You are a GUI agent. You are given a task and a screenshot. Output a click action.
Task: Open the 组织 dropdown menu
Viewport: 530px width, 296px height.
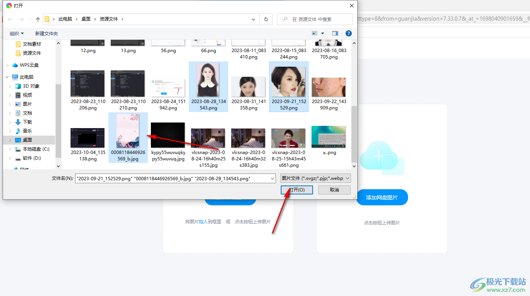point(17,34)
